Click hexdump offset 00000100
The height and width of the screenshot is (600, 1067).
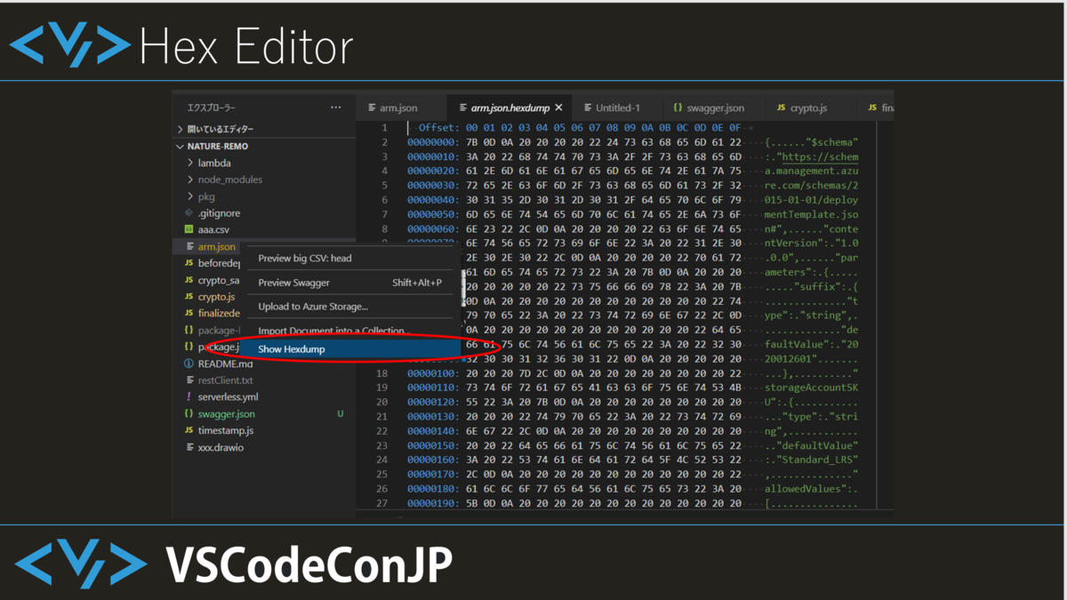pos(434,373)
